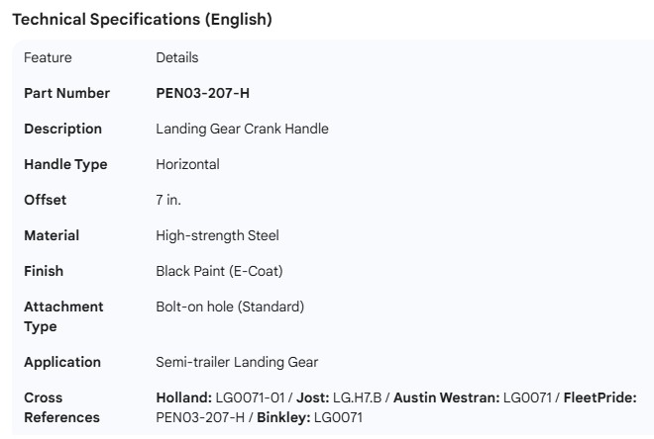Screen dimensions: 654x439
Task: Select the Handle Type row label
Action: click(x=65, y=164)
